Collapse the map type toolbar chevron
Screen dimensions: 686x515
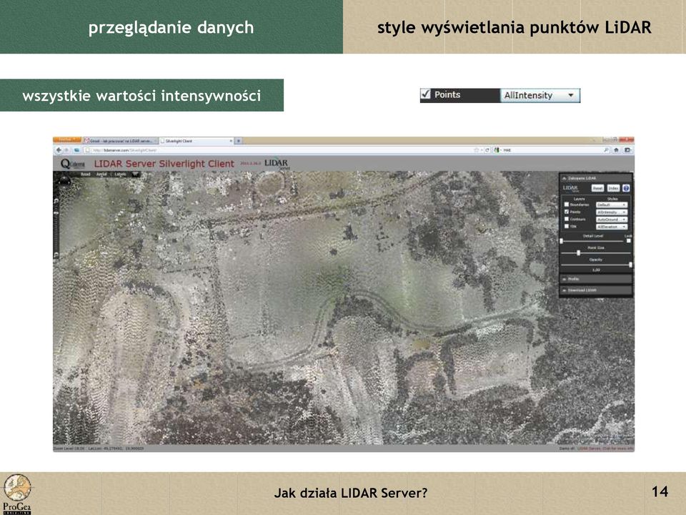click(136, 175)
